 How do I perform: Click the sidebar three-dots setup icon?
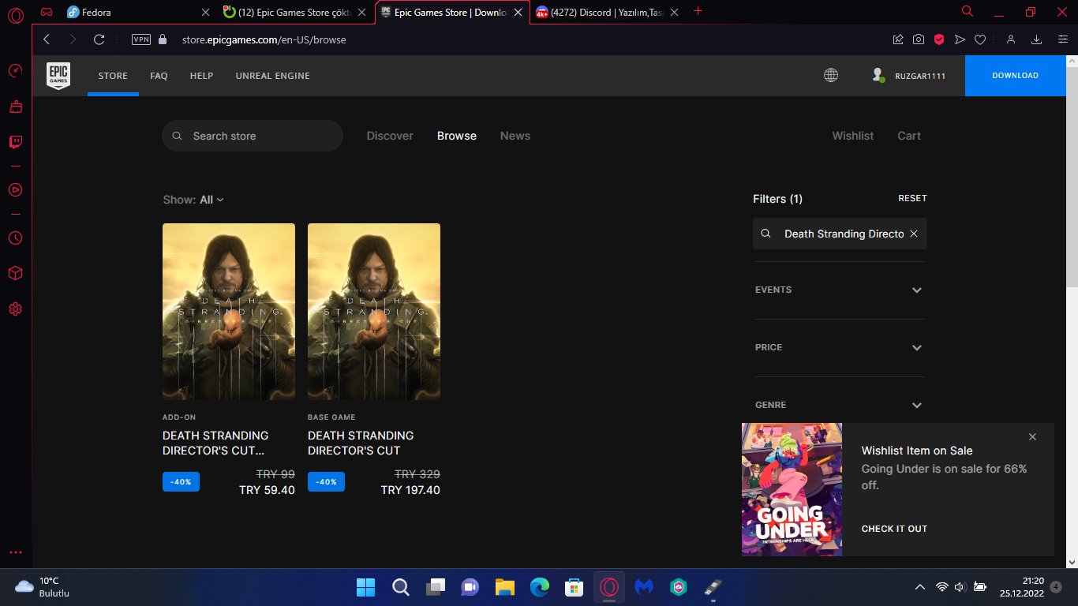[15, 552]
